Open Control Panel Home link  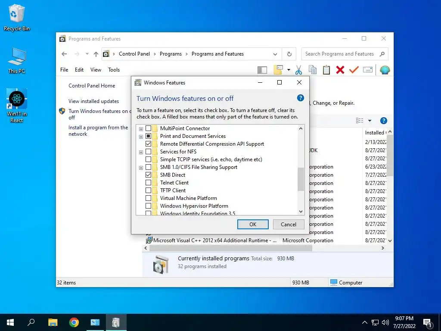click(92, 86)
